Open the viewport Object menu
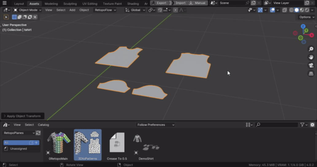The width and height of the screenshot is (317, 167). [84, 10]
